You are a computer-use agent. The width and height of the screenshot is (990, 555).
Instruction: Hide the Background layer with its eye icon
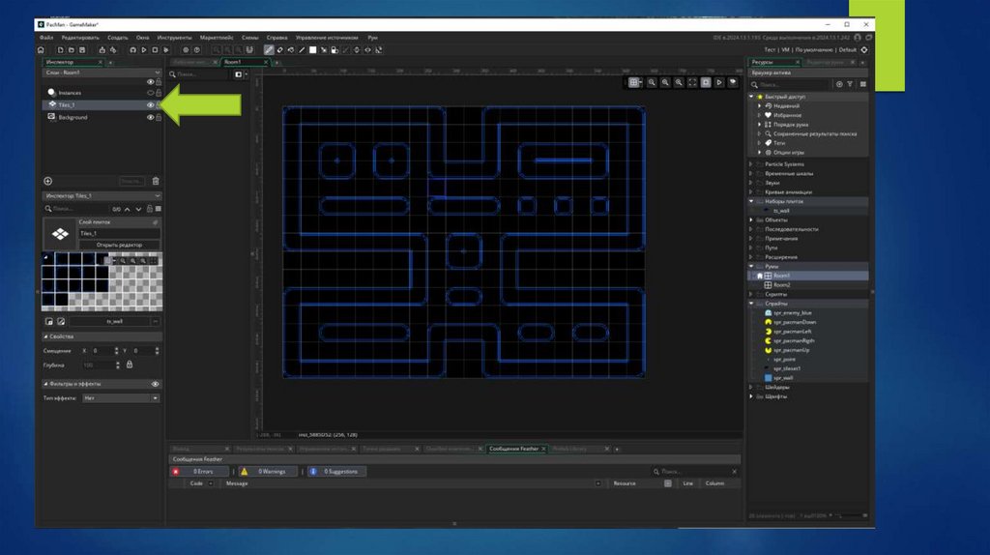point(150,117)
